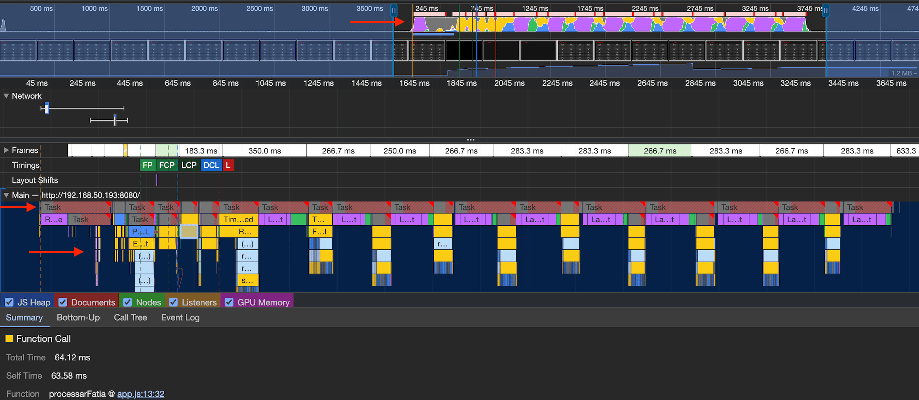919x400 pixels.
Task: Collapse the Network track
Action: click(x=6, y=96)
